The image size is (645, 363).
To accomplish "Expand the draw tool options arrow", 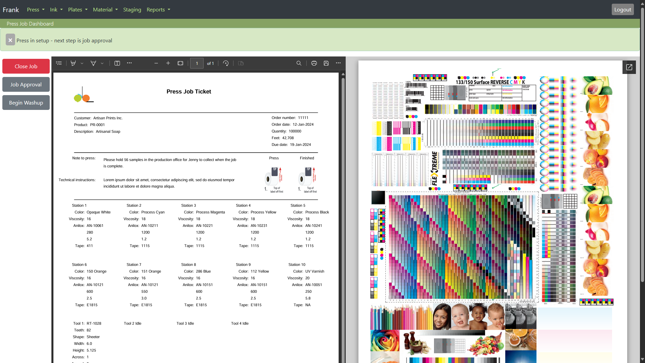I will click(x=102, y=63).
